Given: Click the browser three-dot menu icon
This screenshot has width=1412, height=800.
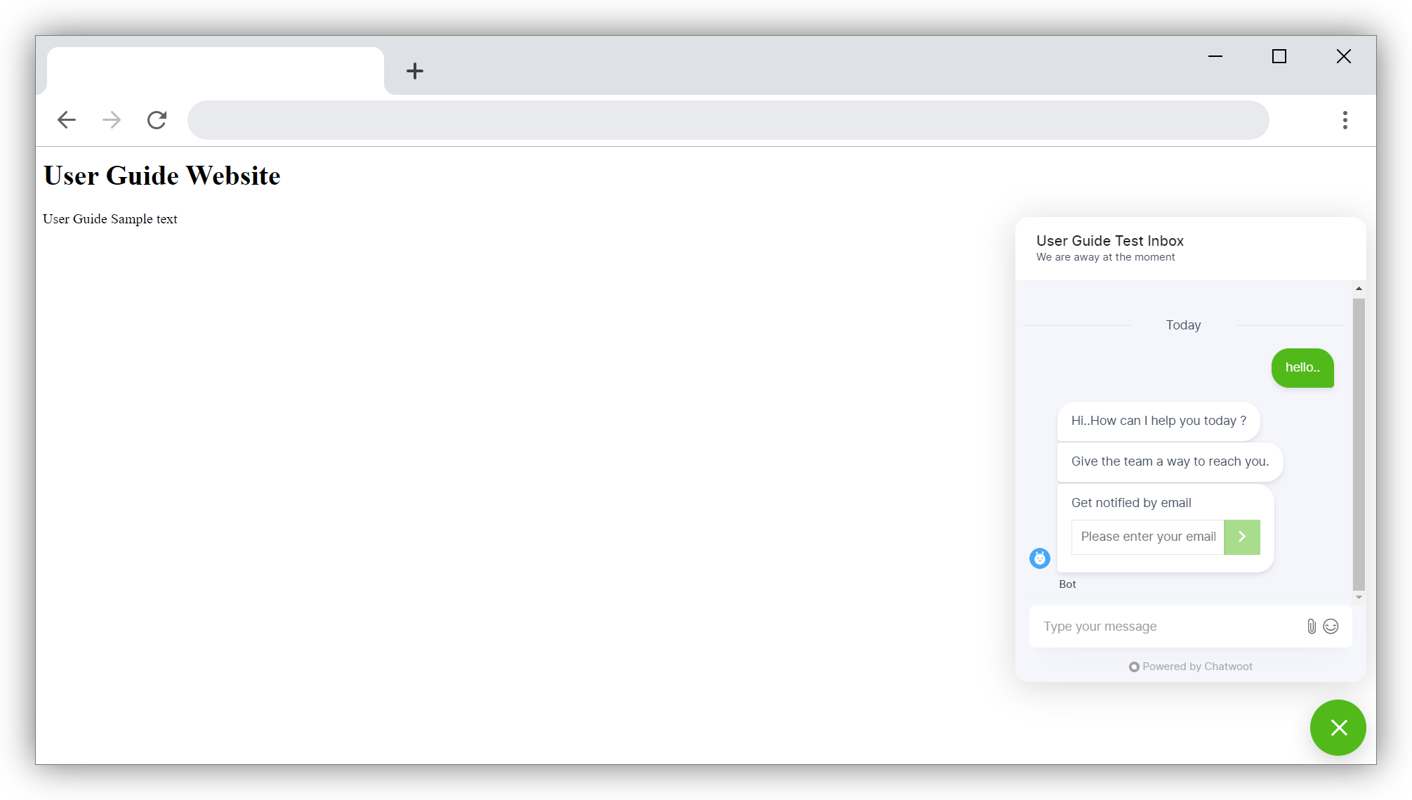Looking at the screenshot, I should 1345,119.
